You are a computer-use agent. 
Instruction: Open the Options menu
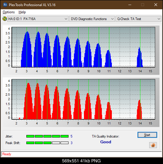pos(9,12)
